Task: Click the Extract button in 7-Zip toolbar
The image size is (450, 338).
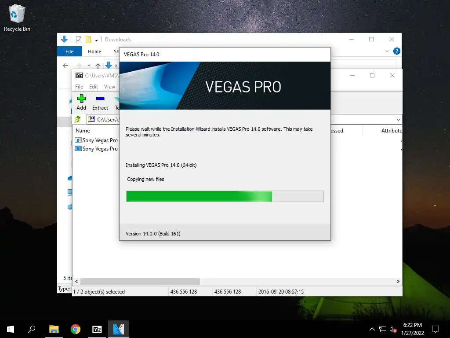Action: (100, 102)
